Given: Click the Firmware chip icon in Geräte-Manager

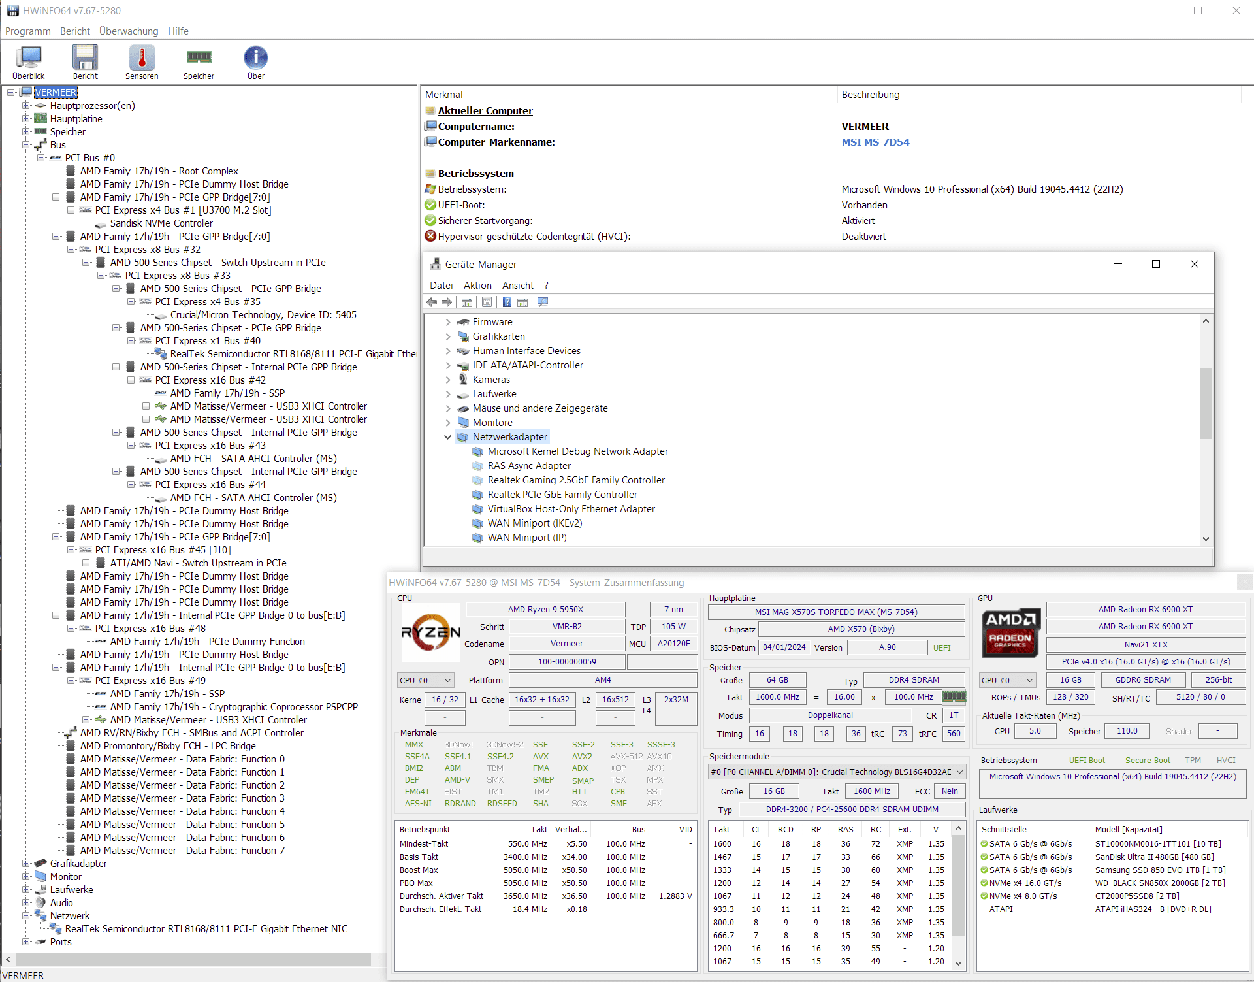Looking at the screenshot, I should [x=463, y=322].
